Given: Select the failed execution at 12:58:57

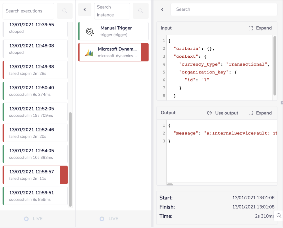Looking at the screenshot, I should (34, 175).
